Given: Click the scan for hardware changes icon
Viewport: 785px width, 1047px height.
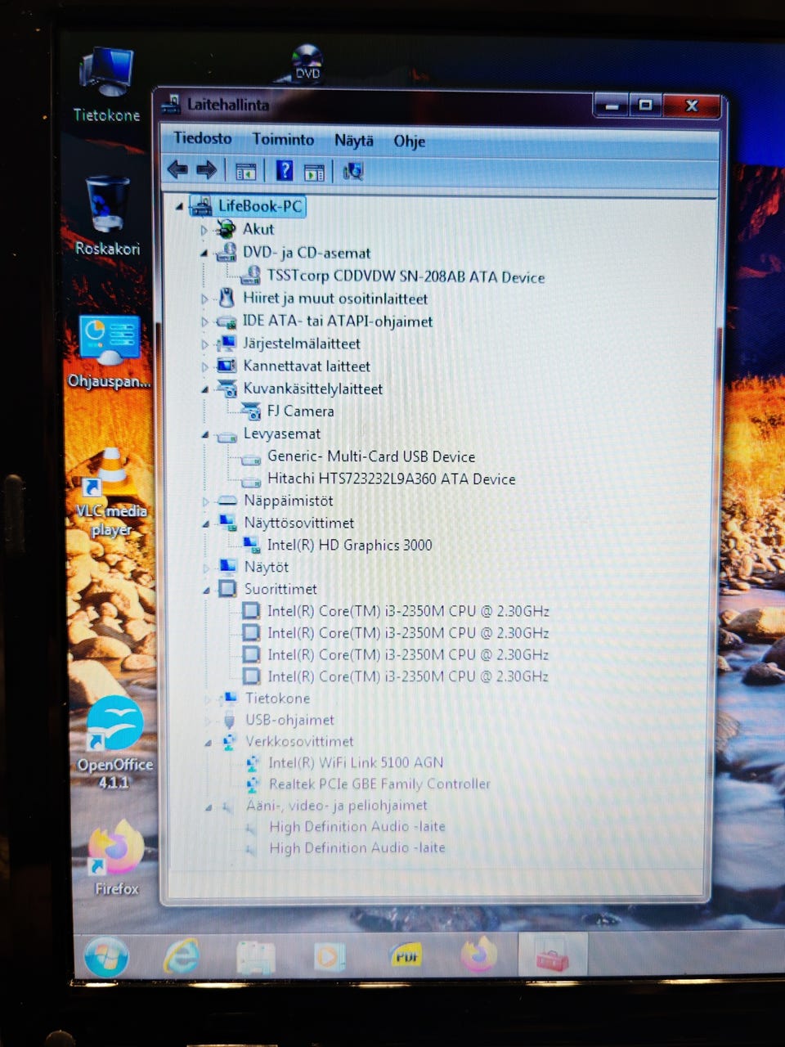Looking at the screenshot, I should pos(352,171).
